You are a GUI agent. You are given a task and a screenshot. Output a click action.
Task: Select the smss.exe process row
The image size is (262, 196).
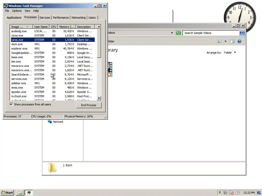pos(52,88)
